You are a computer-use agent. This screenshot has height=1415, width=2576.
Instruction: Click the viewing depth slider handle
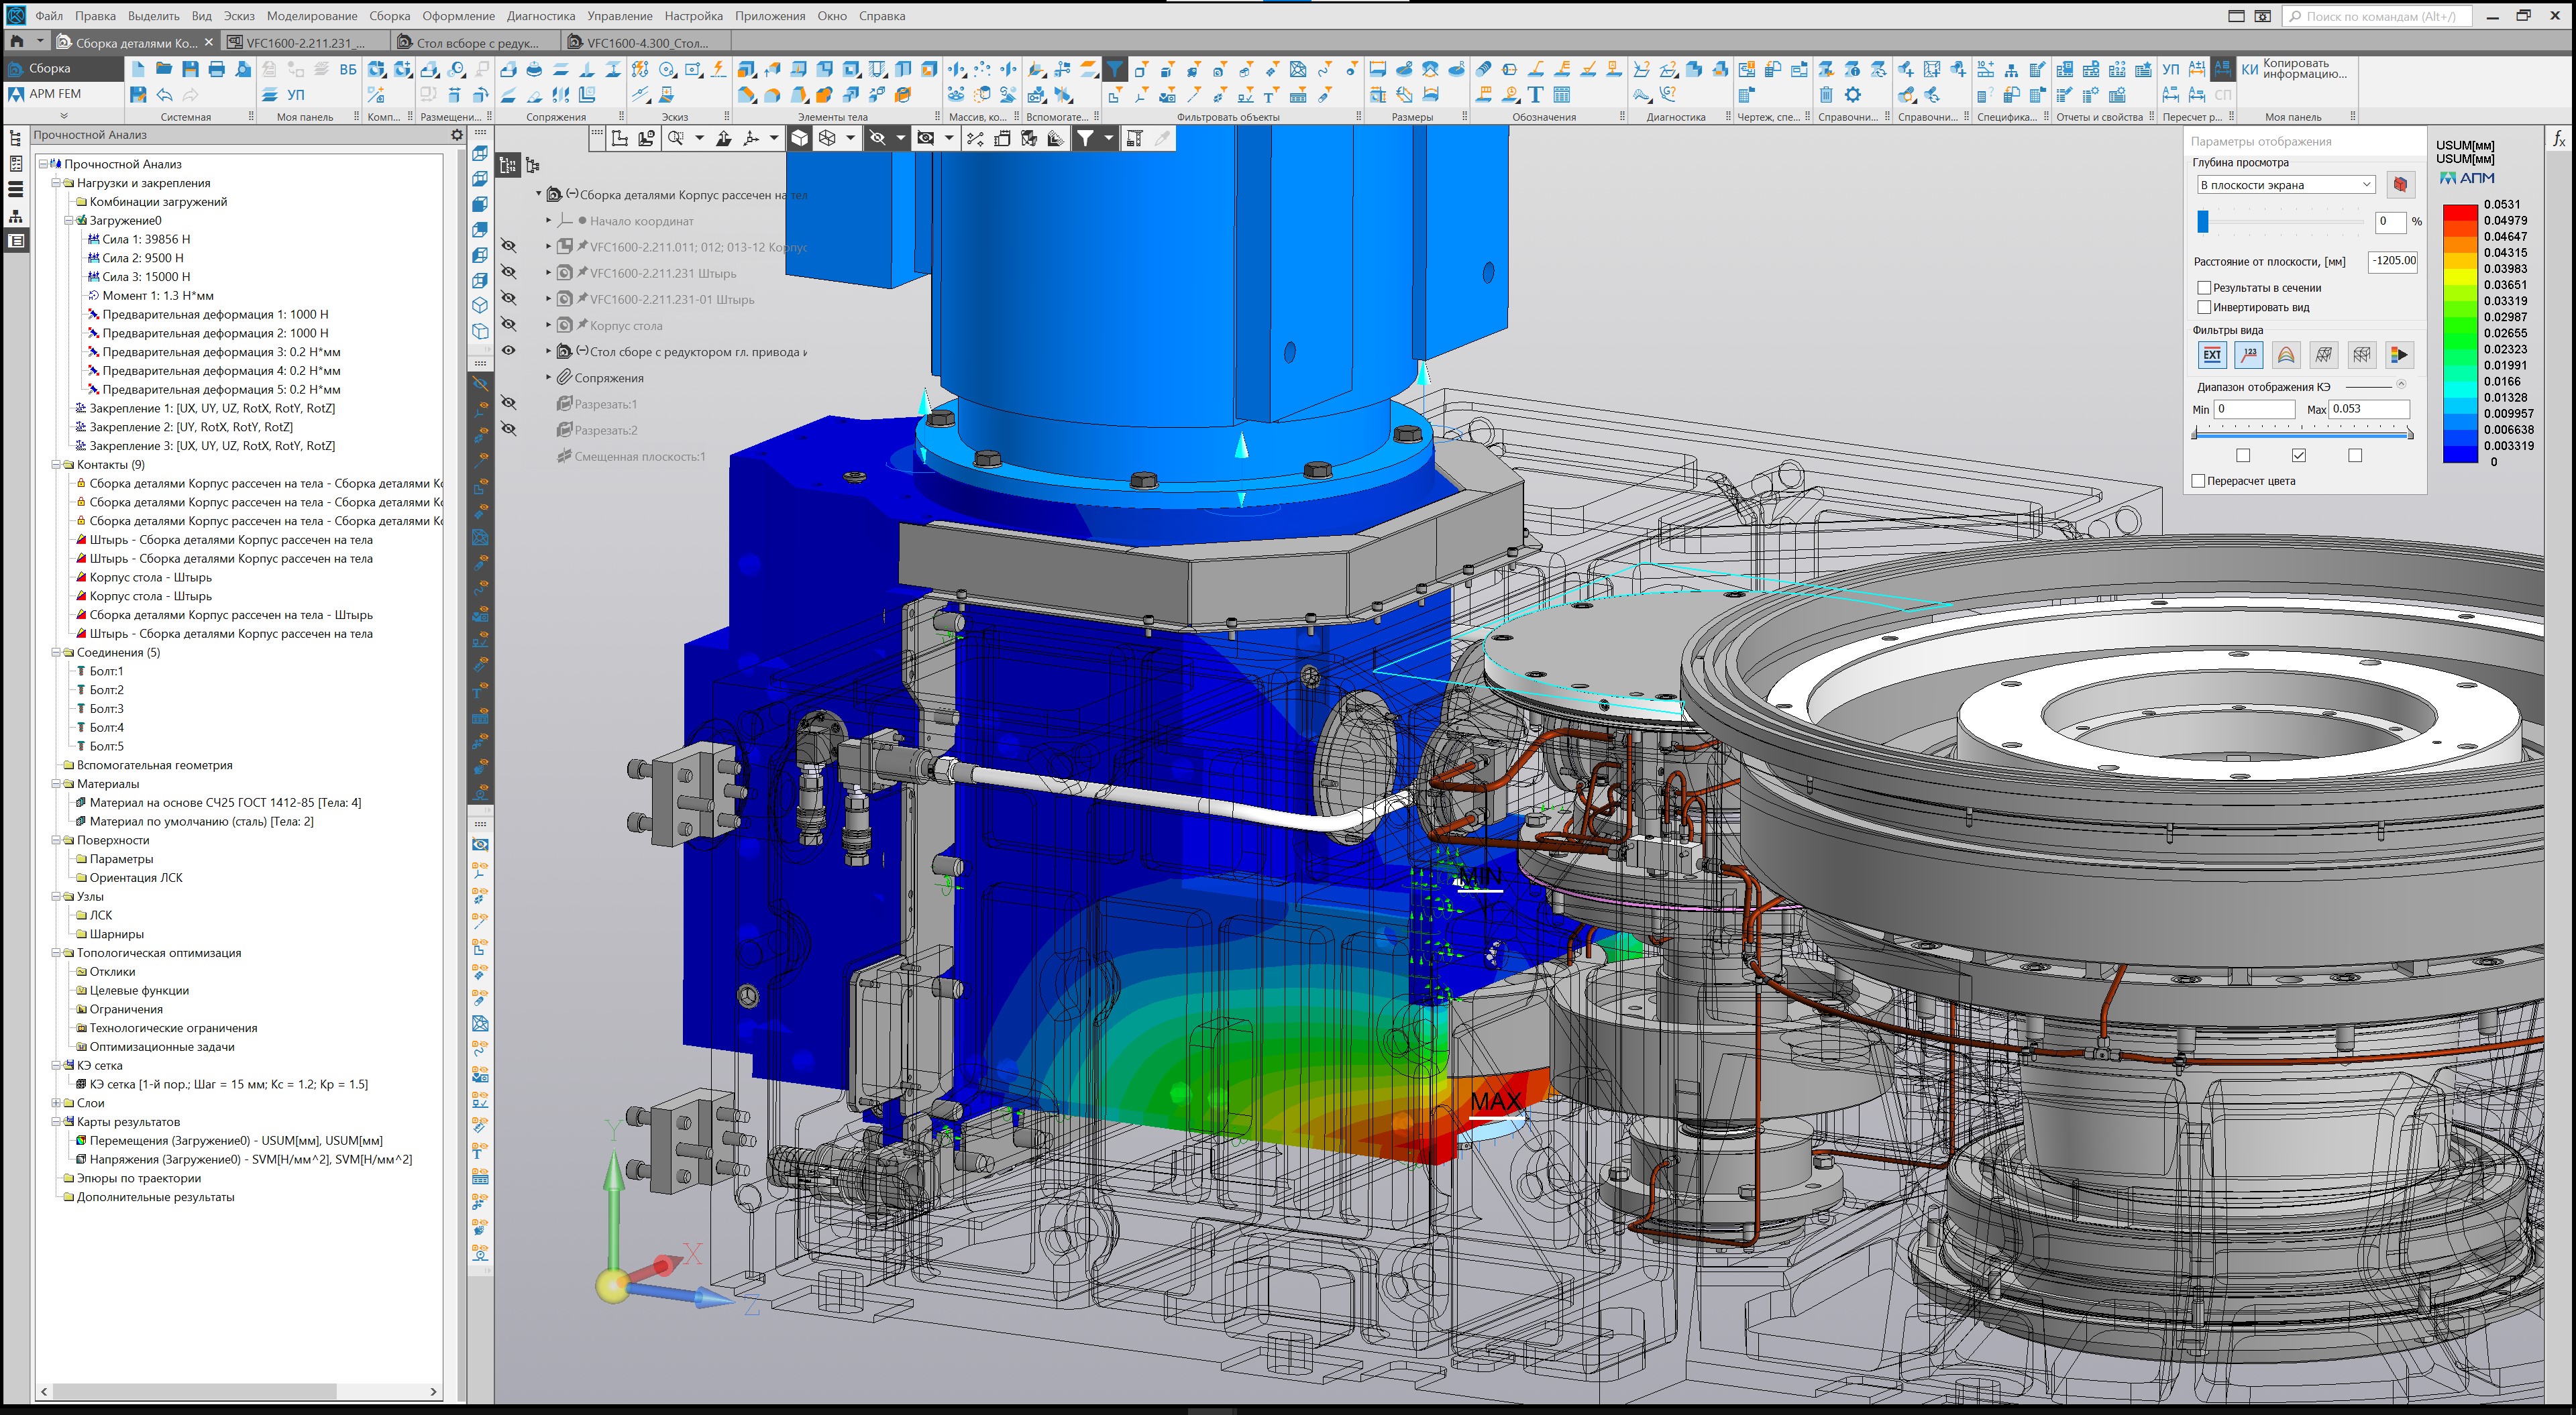coord(2202,221)
